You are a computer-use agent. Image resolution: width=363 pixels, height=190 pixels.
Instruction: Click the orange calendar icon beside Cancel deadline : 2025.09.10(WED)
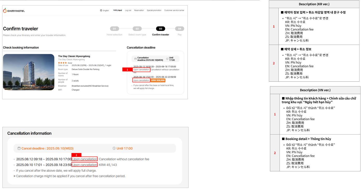point(19,149)
